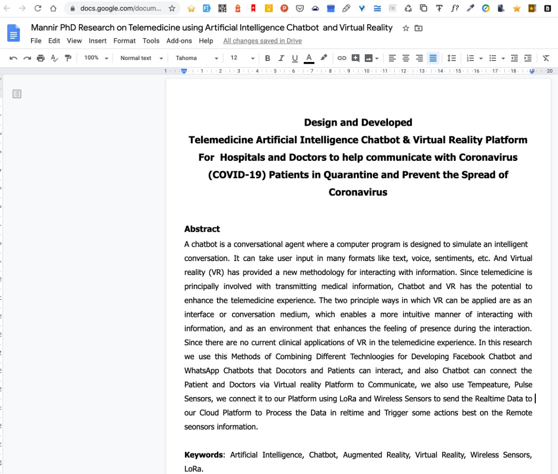The image size is (558, 474).
Task: Open the highlight color marker
Action: [x=323, y=58]
